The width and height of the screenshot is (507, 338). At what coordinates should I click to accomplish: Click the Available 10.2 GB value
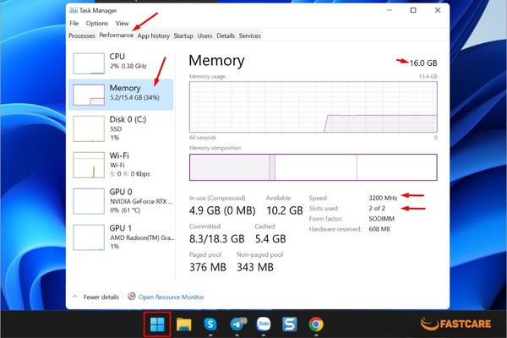tap(285, 210)
